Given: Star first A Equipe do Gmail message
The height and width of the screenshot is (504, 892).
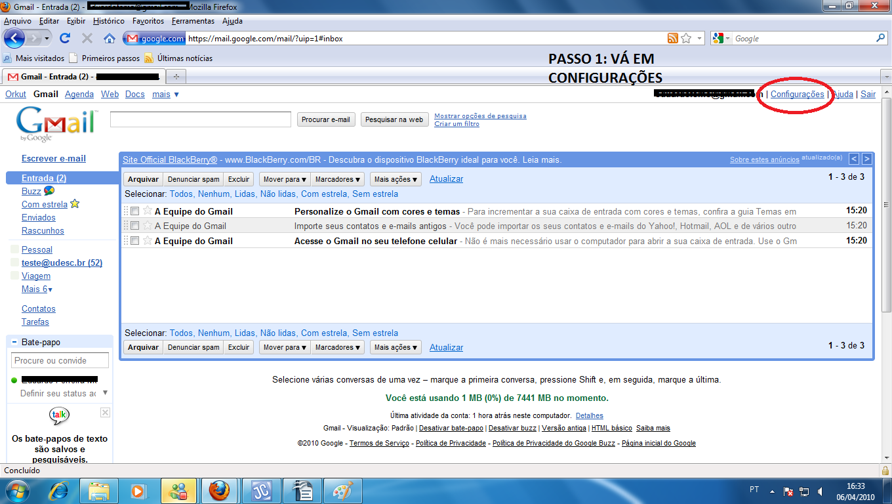Looking at the screenshot, I should click(148, 211).
